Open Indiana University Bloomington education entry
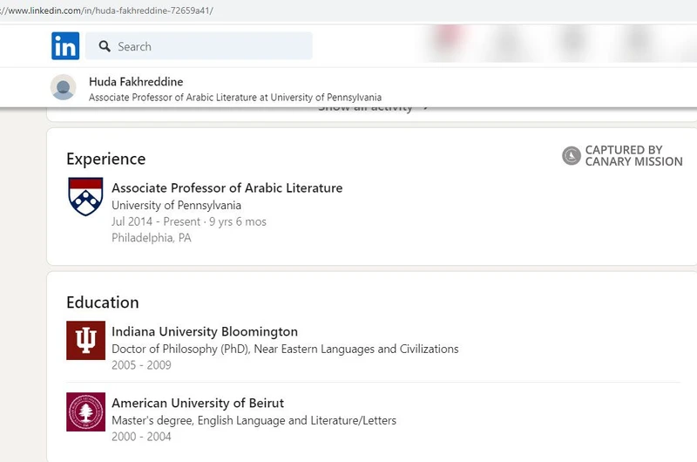The width and height of the screenshot is (697, 462). click(x=205, y=332)
